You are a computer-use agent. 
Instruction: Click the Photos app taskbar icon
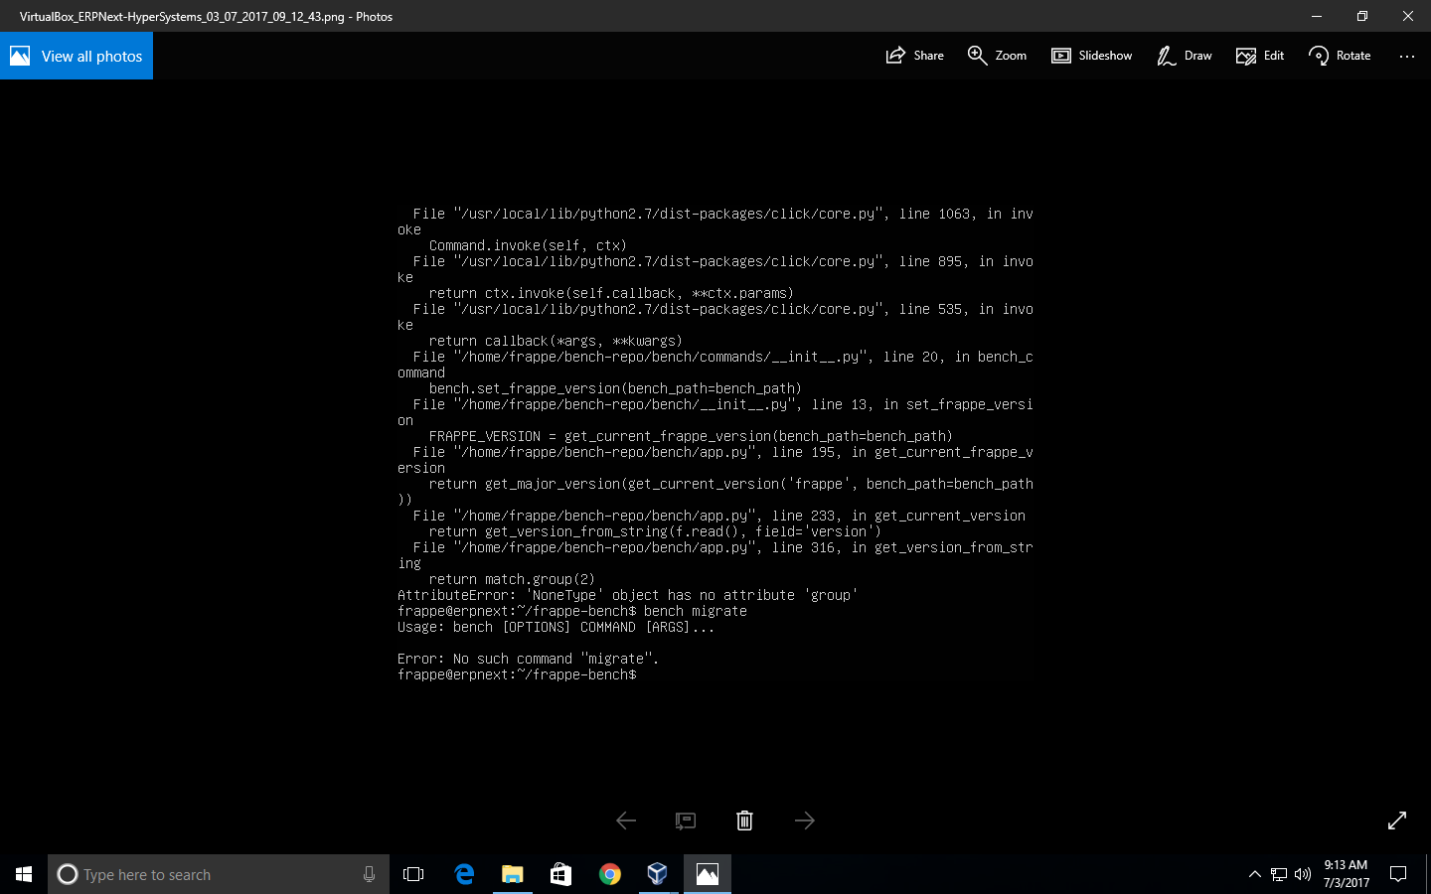click(707, 874)
